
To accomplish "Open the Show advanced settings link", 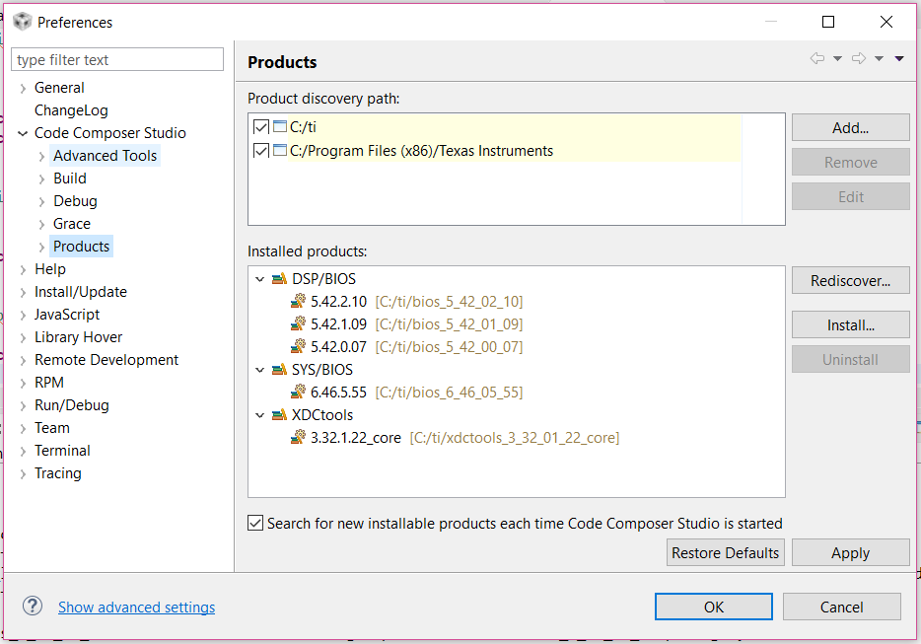I will click(136, 608).
